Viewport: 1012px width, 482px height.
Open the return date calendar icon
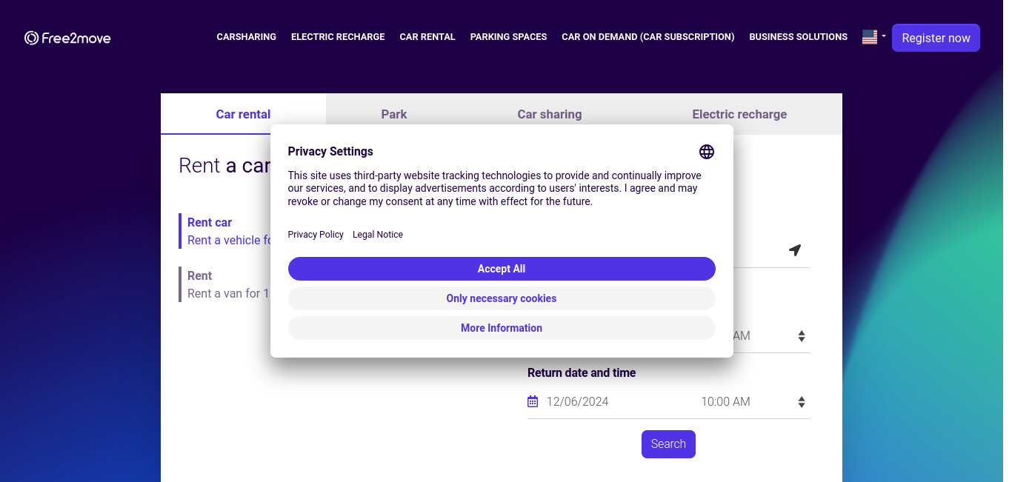coord(533,401)
